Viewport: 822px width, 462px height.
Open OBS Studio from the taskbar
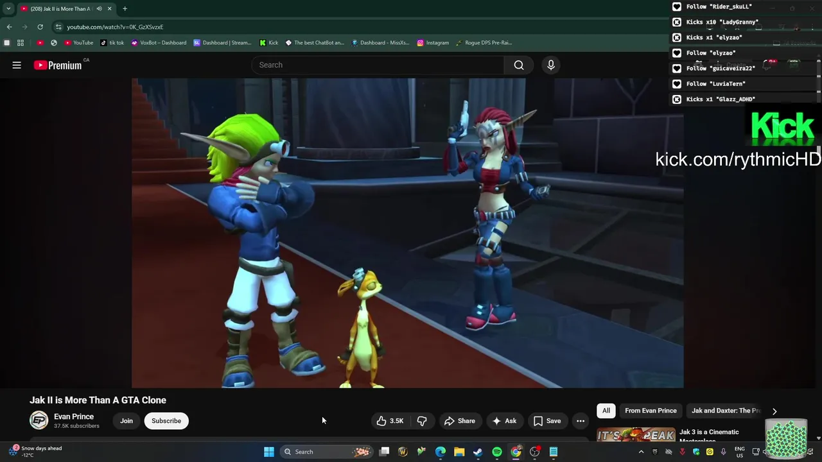tap(535, 452)
